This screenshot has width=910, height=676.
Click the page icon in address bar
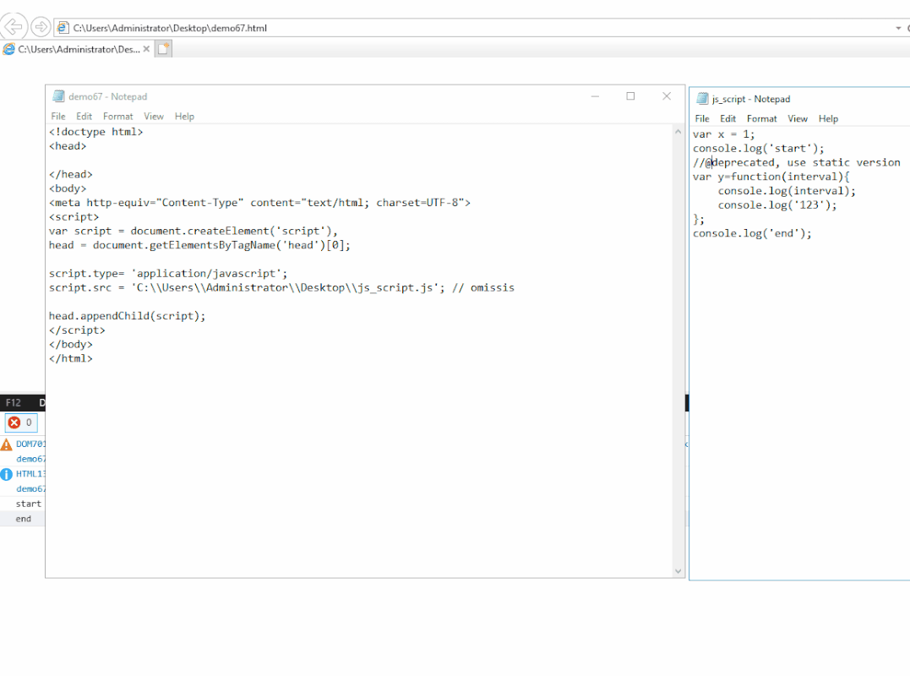pyautogui.click(x=63, y=27)
